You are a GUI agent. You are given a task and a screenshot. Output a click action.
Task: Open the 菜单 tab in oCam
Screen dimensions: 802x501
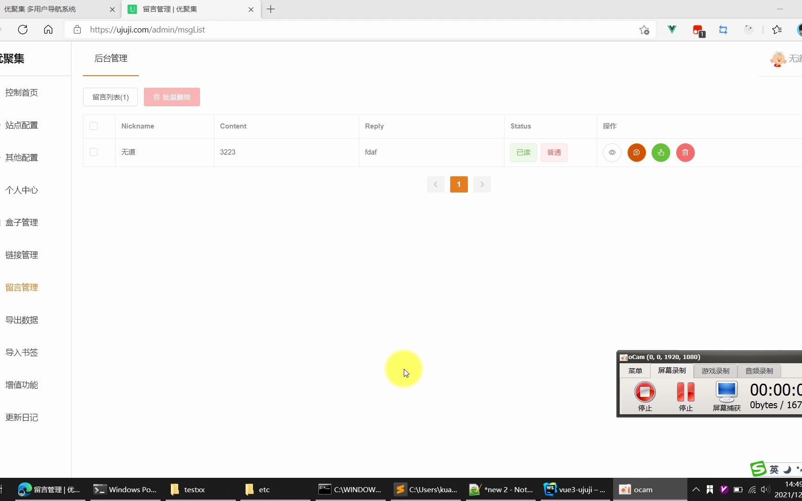tap(635, 370)
